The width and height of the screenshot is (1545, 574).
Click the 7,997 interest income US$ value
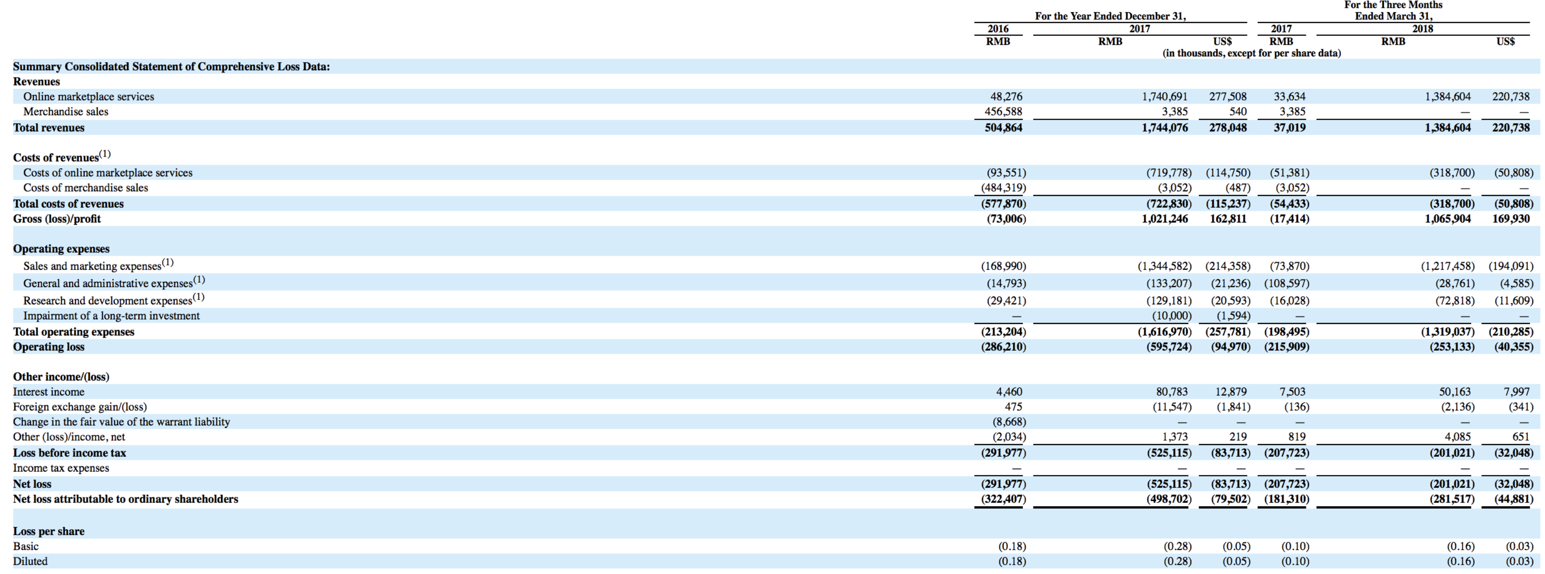pyautogui.click(x=1517, y=392)
